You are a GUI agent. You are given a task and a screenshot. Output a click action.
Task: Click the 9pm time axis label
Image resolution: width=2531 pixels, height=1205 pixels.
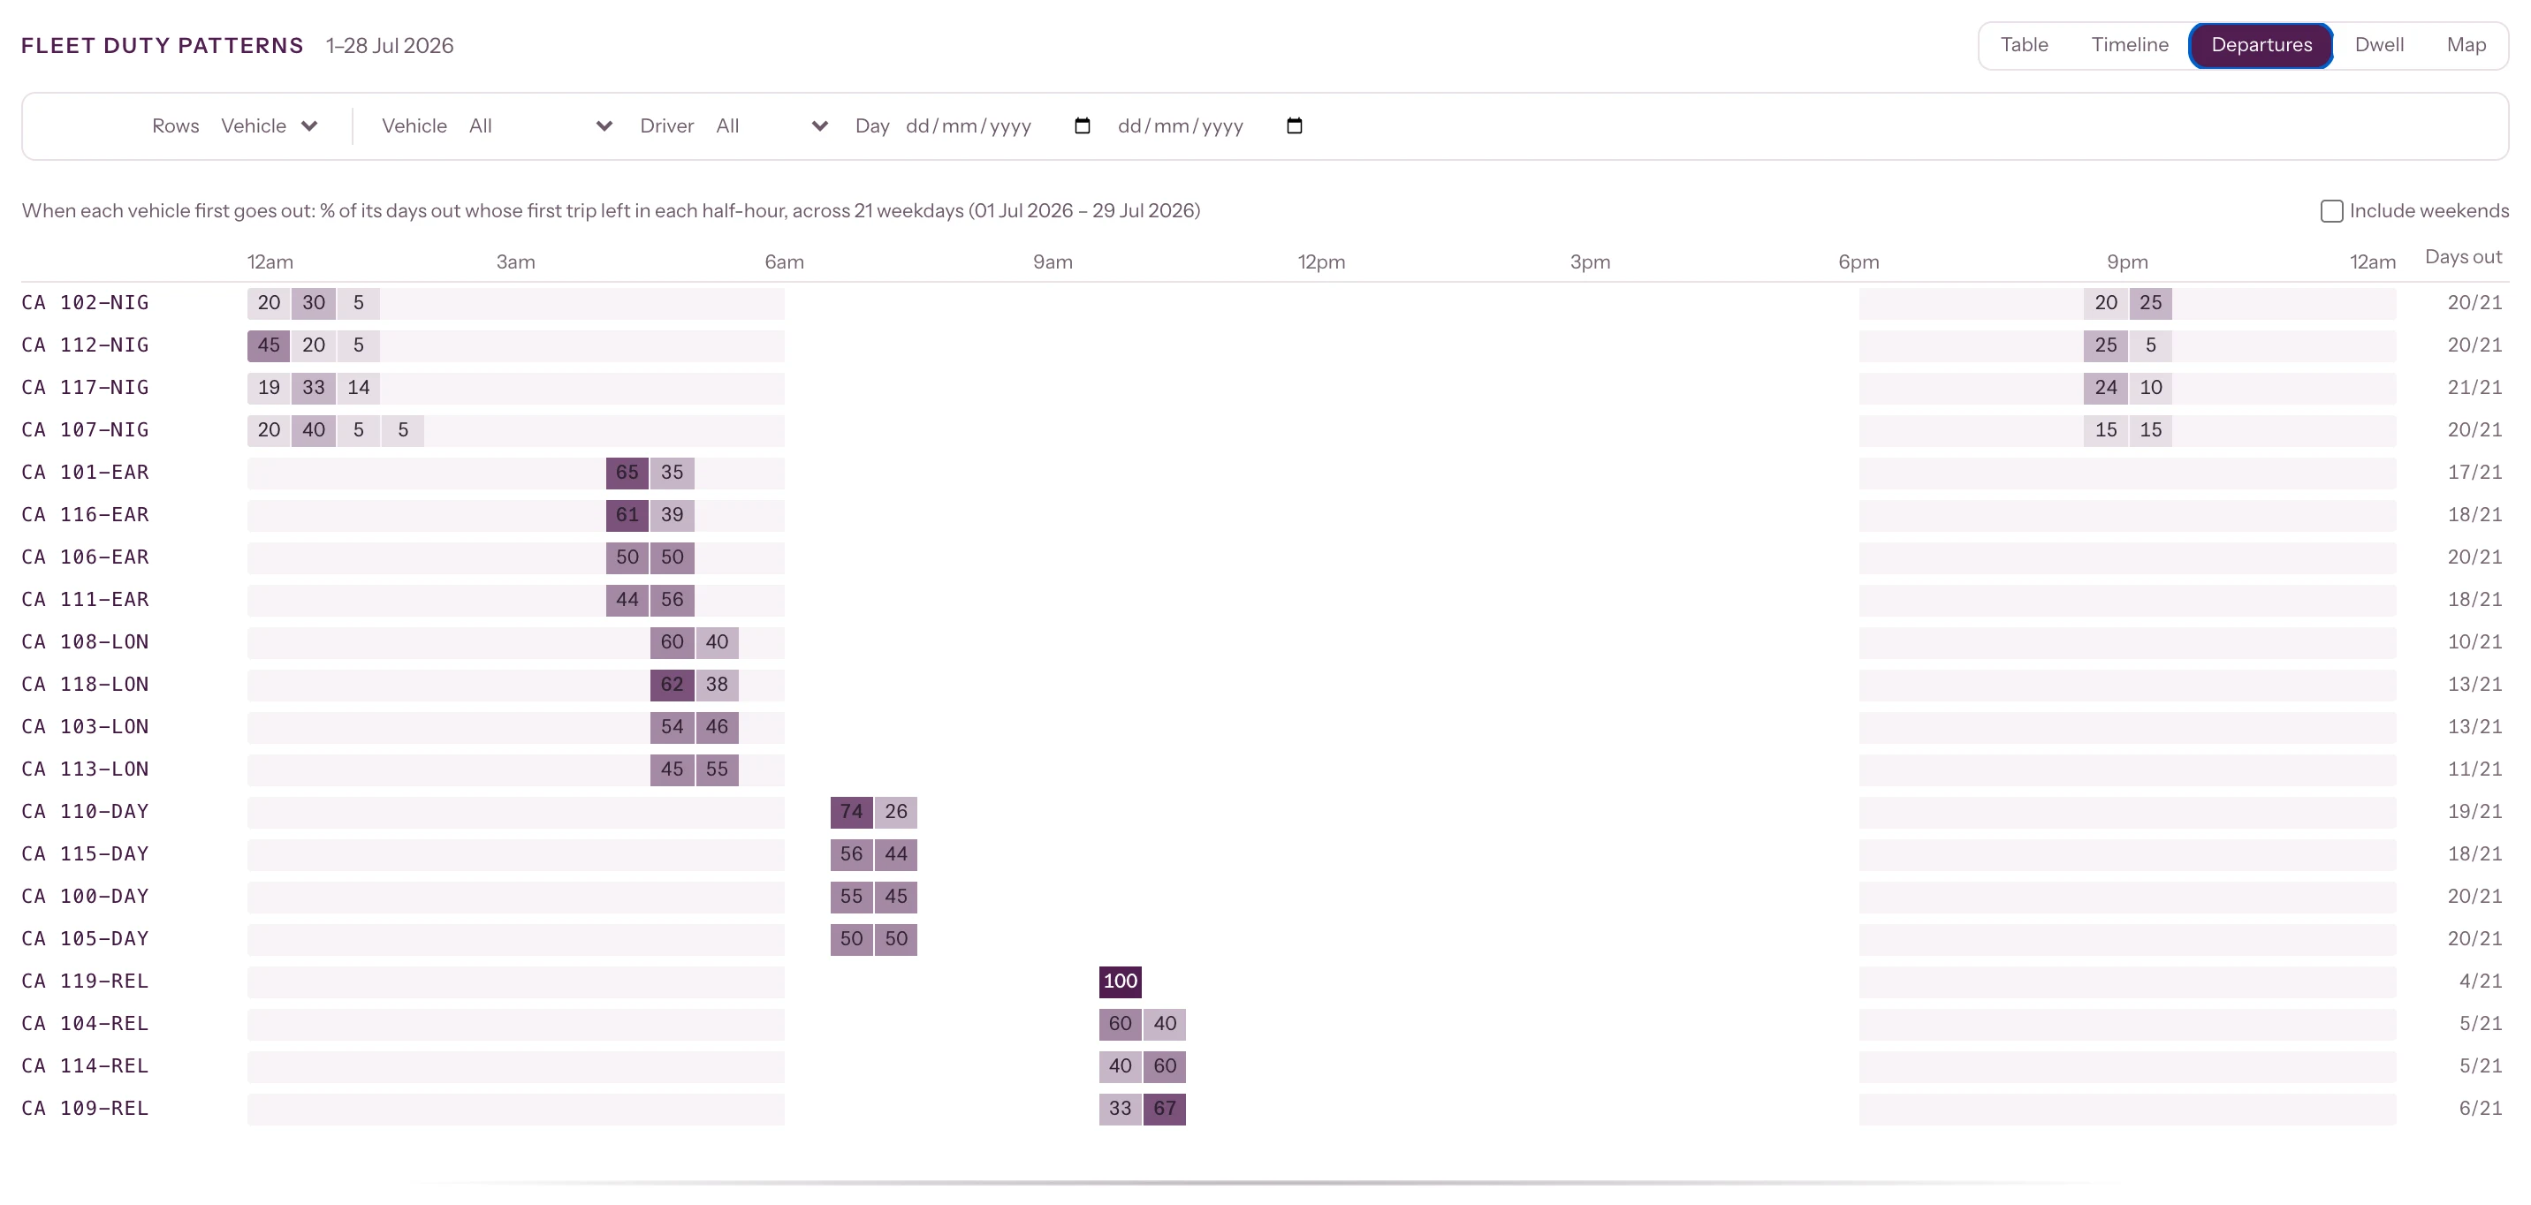coord(2127,262)
